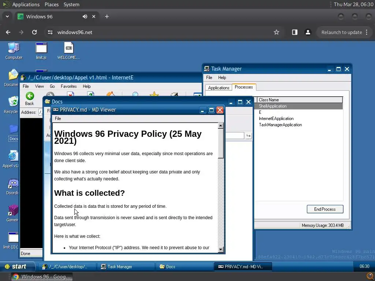Click the MD Viewer title bar icon
The width and height of the screenshot is (375, 281).
coord(56,110)
